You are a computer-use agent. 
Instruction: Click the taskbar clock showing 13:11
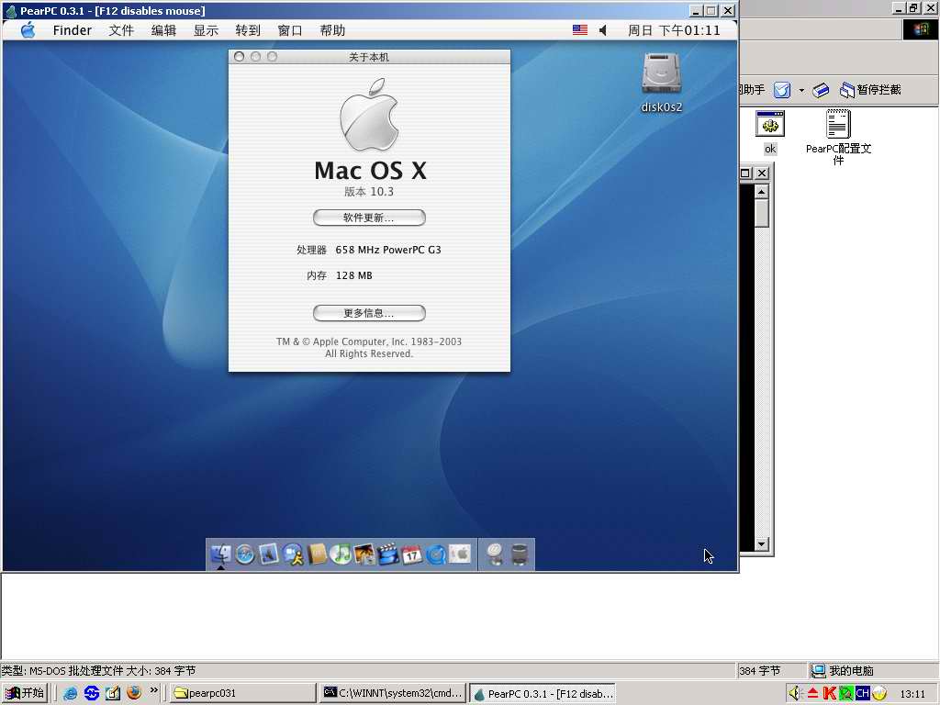click(912, 694)
